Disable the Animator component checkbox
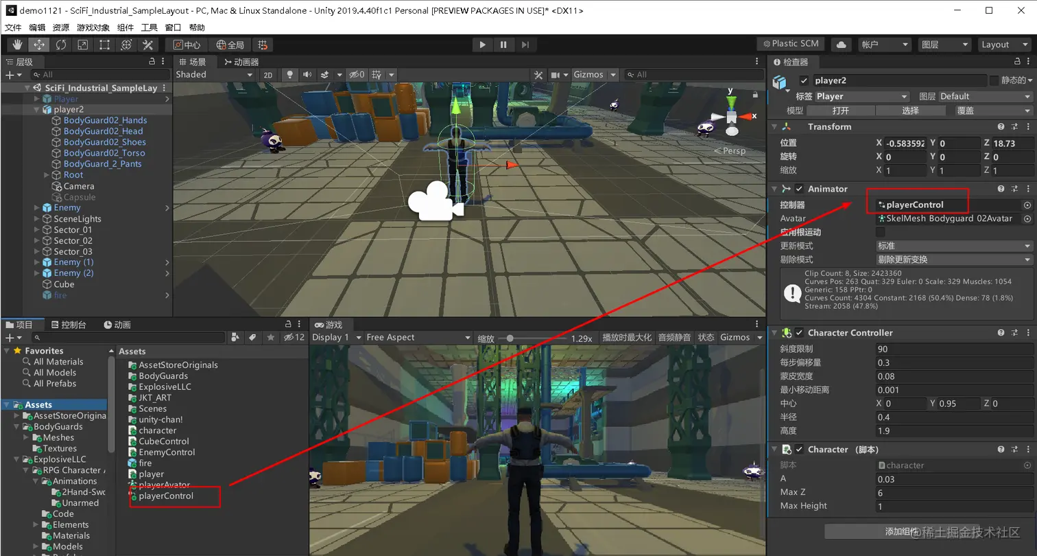Viewport: 1037px width, 556px height. [800, 189]
